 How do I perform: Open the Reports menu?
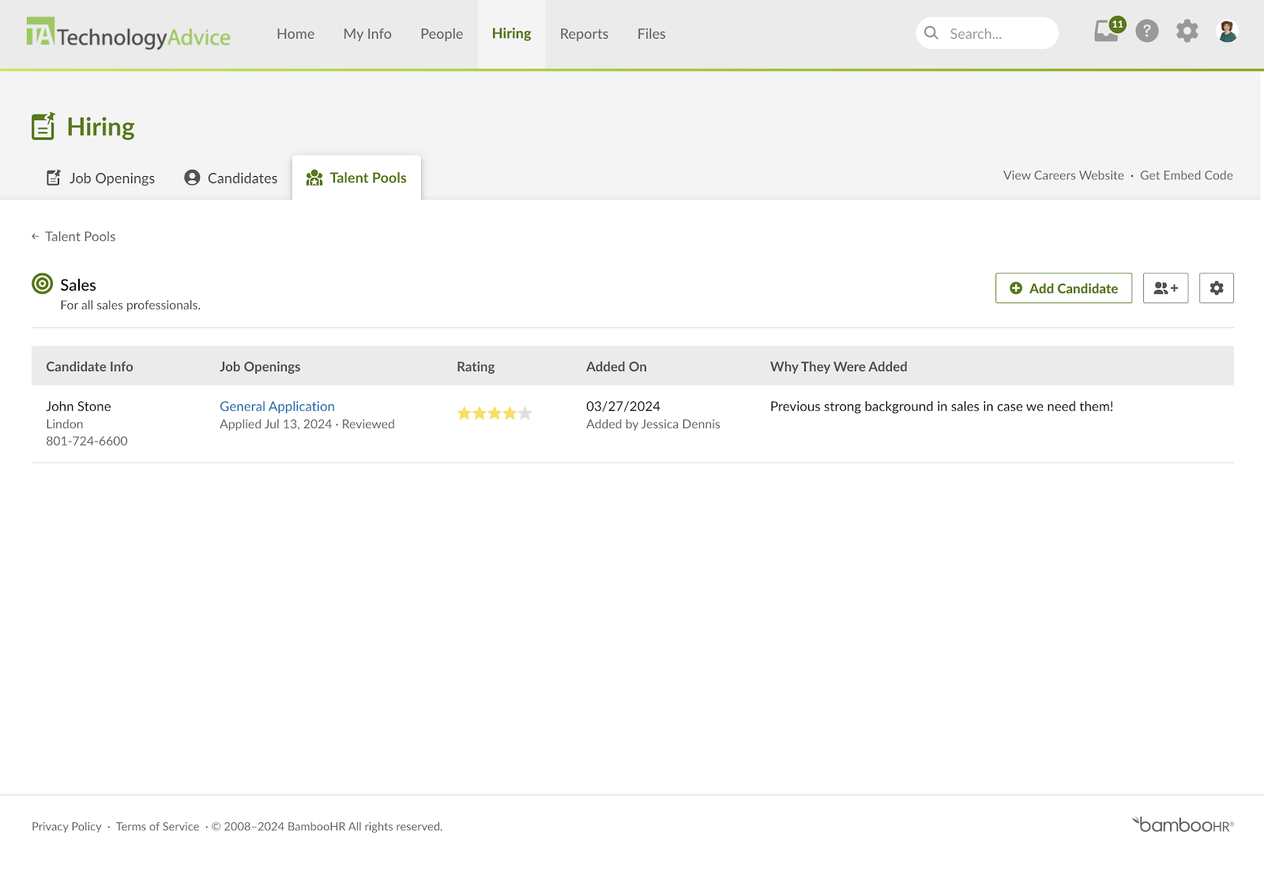pyautogui.click(x=584, y=33)
